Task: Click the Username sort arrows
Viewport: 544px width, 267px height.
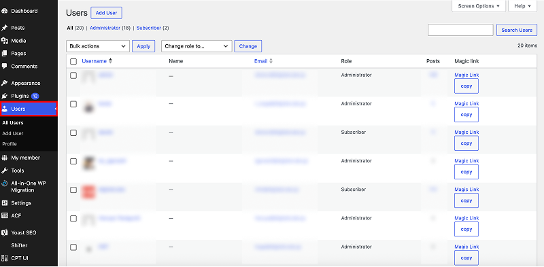Action: pos(111,61)
